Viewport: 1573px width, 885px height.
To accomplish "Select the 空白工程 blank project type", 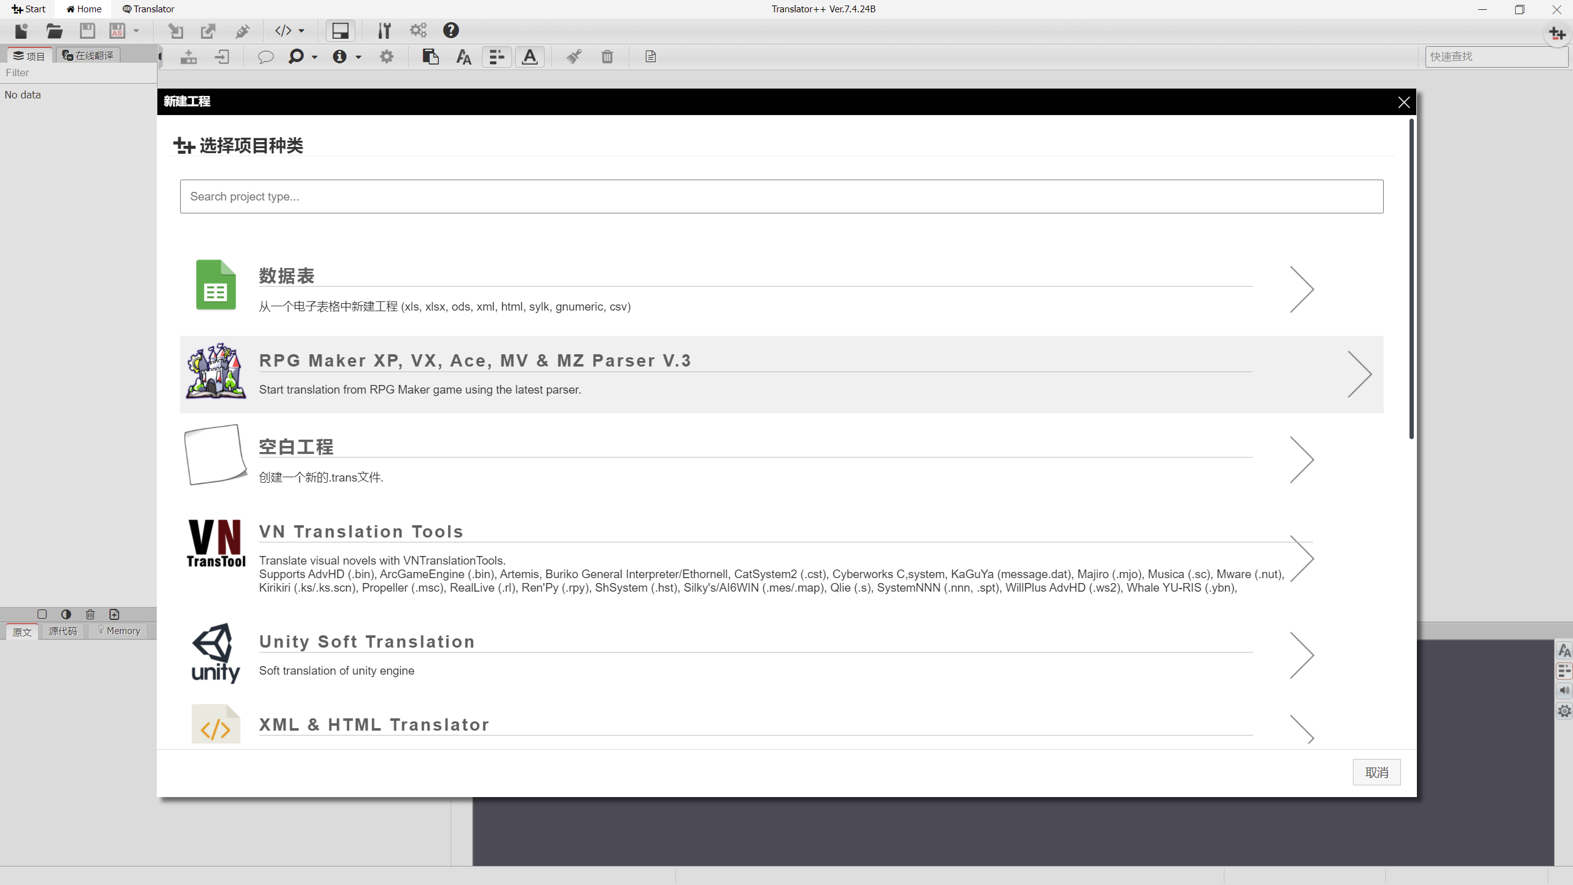I will point(781,459).
